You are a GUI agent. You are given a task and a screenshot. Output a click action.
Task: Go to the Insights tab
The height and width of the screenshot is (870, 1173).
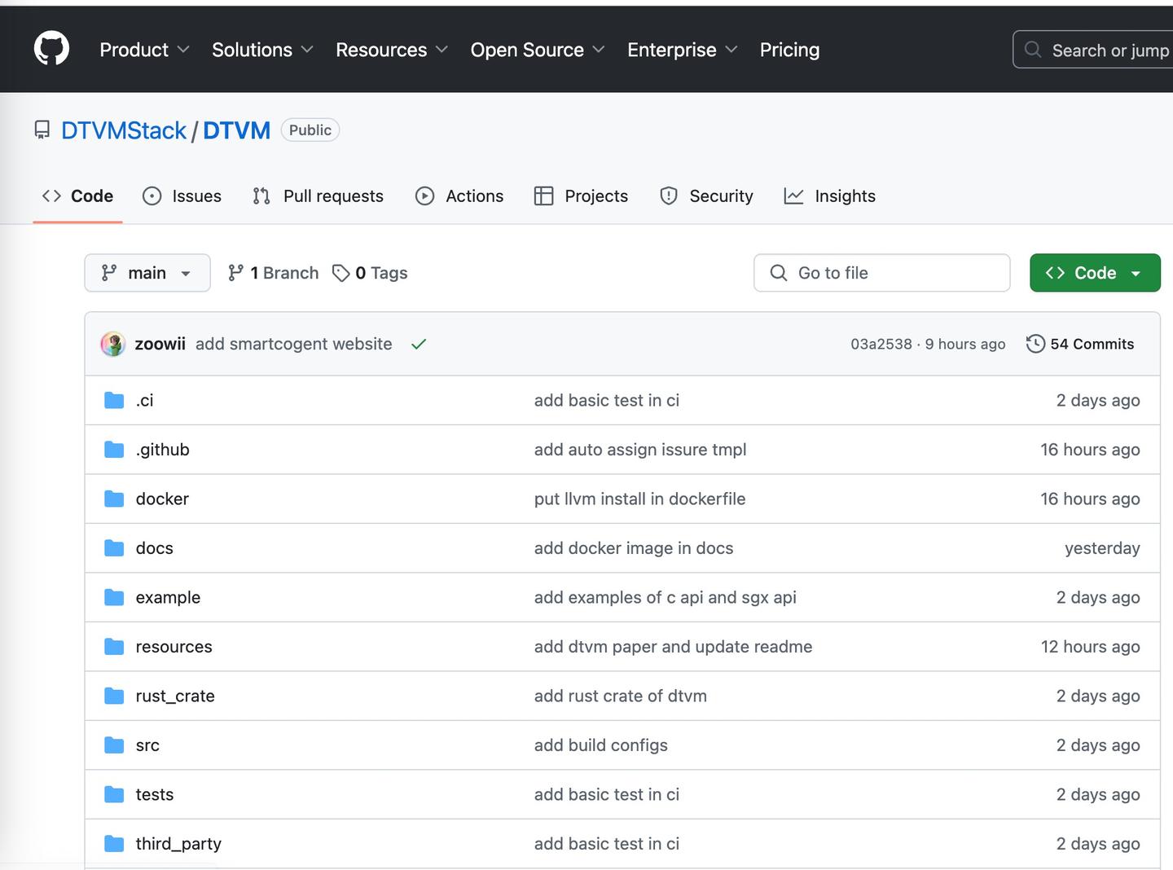(830, 196)
